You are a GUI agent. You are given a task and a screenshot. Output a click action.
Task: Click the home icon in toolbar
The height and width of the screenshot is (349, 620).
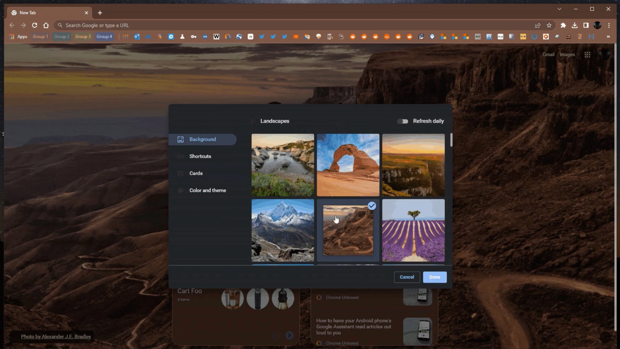pos(46,25)
